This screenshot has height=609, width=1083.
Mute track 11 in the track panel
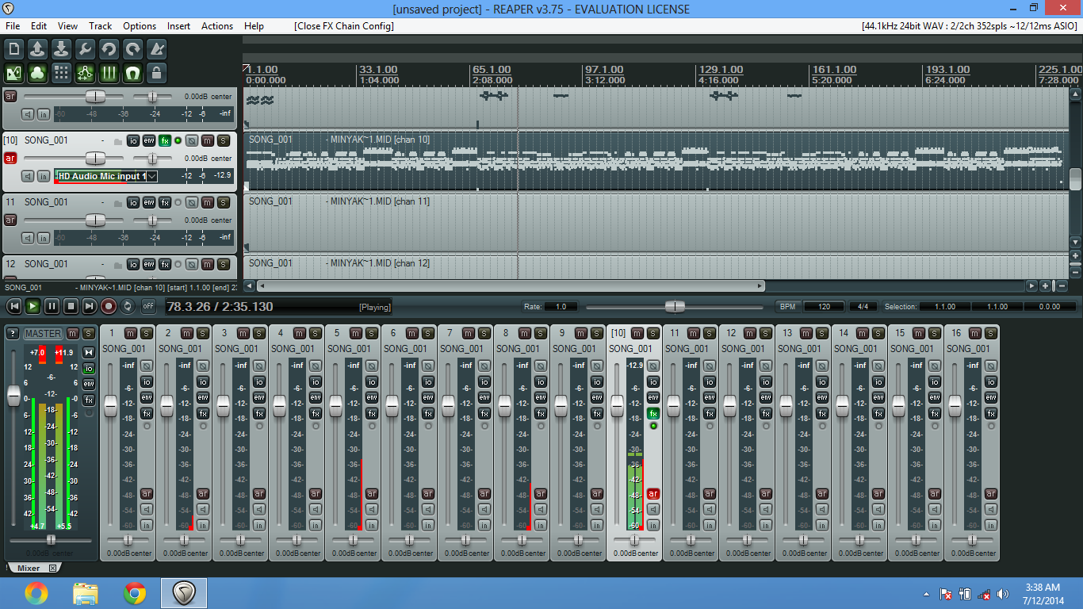pyautogui.click(x=208, y=202)
